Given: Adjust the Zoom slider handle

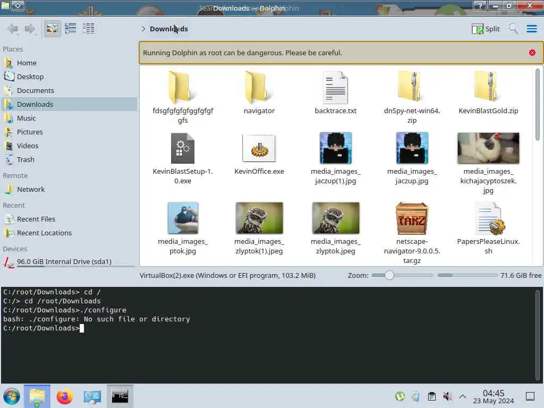Looking at the screenshot, I should pos(389,275).
